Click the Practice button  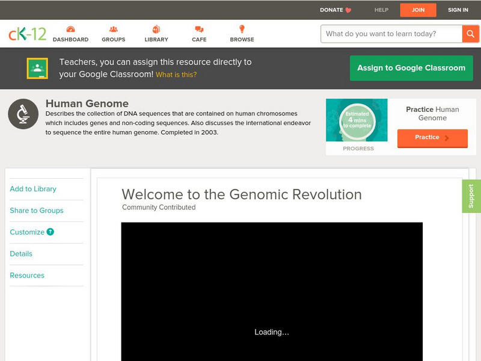pos(432,138)
